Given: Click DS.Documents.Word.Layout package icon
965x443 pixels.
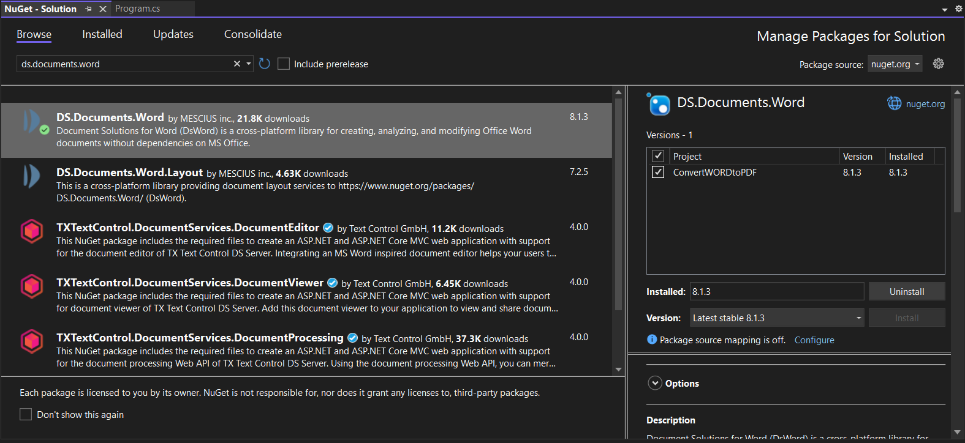Looking at the screenshot, I should pos(32,176).
